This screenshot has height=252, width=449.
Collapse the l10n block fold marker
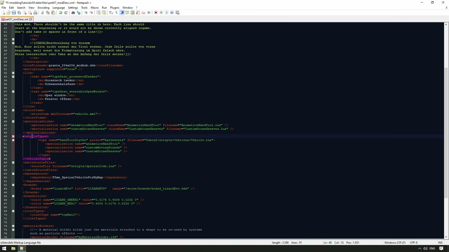coord(13,73)
